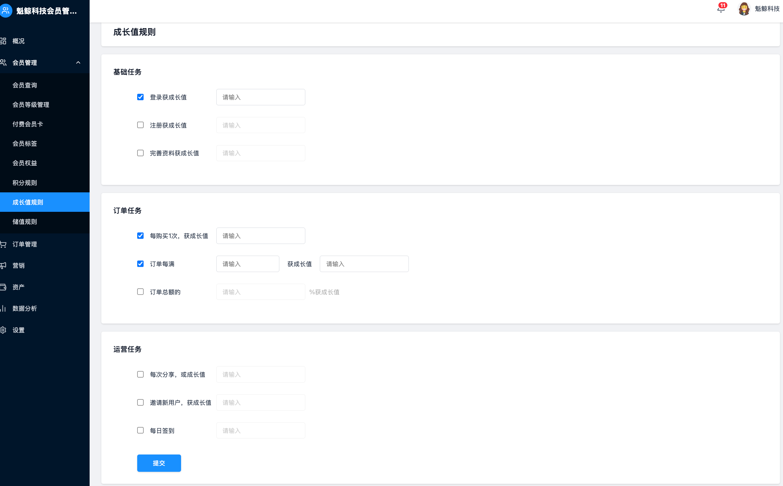Click the 订单管理 shopping cart icon

click(x=3, y=244)
